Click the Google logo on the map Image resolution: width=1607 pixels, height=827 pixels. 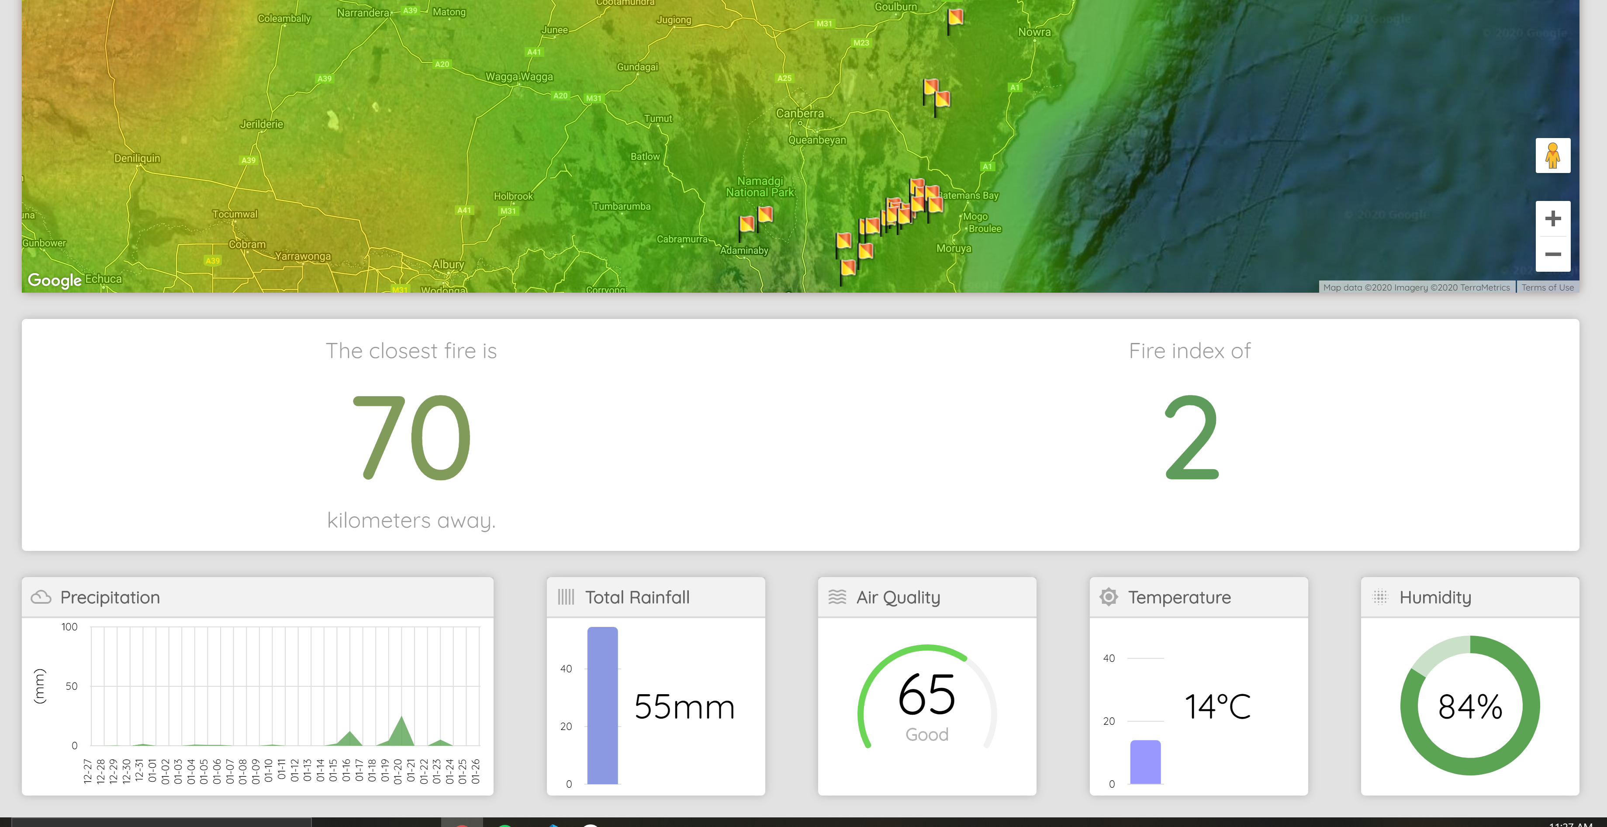[54, 280]
